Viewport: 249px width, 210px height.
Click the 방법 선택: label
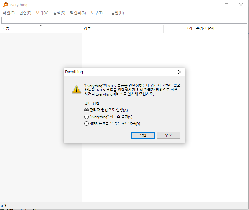(92, 104)
